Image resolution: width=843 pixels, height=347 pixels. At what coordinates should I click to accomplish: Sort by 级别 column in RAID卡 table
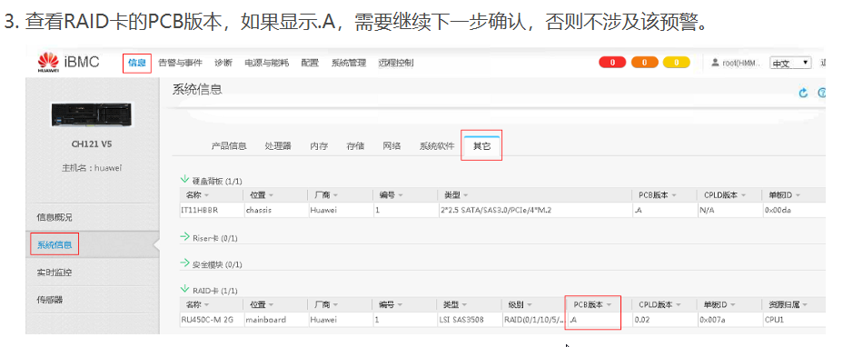pos(521,304)
